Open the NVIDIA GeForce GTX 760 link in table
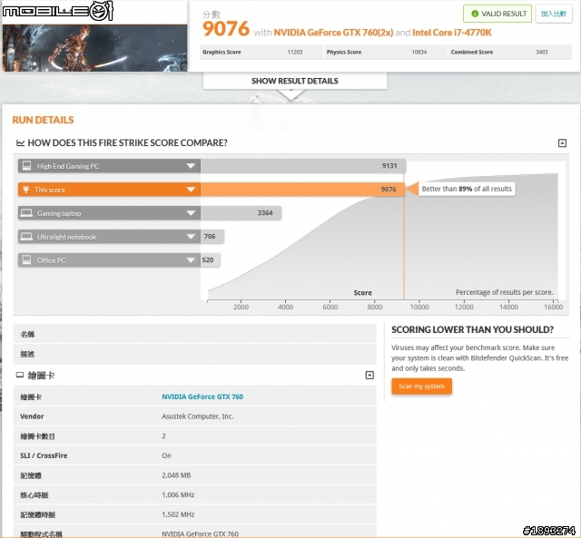This screenshot has width=581, height=538. [x=202, y=396]
